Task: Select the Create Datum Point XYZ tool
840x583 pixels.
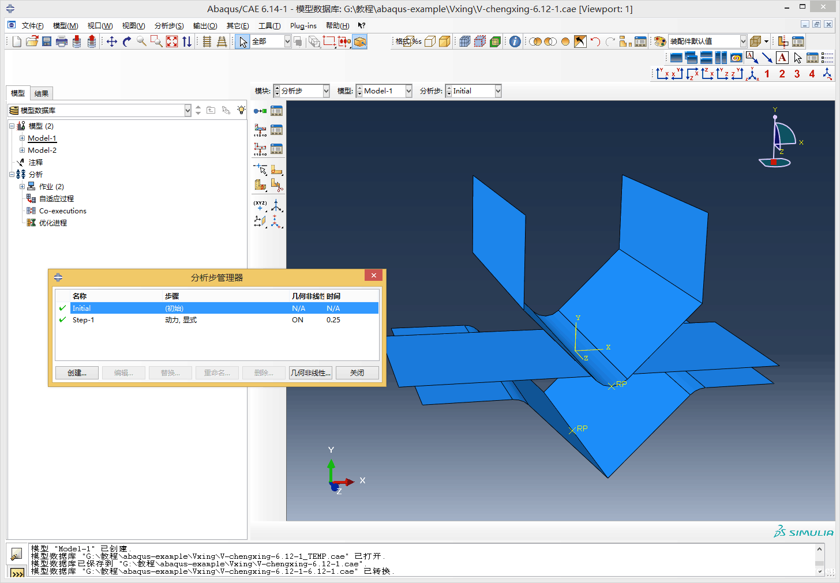Action: tap(260, 205)
